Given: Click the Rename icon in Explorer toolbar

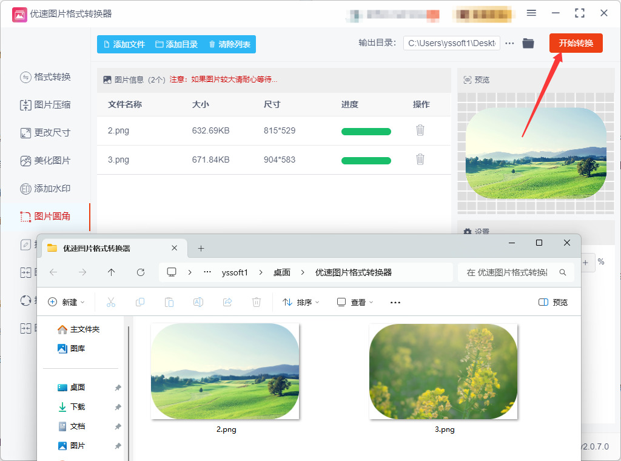Looking at the screenshot, I should 198,302.
